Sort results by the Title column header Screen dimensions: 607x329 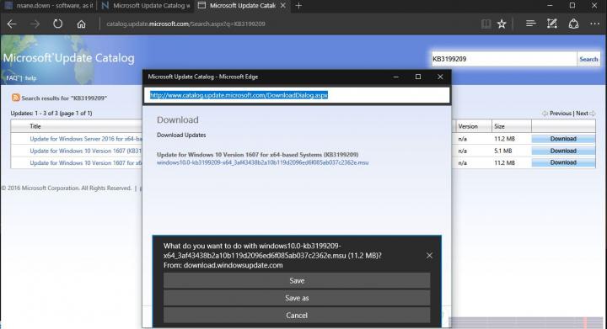[35, 126]
